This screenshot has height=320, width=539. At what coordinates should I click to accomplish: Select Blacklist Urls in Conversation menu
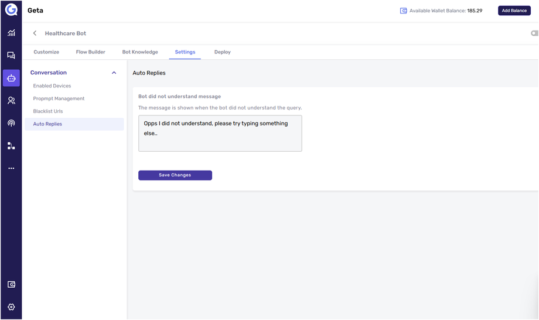48,111
